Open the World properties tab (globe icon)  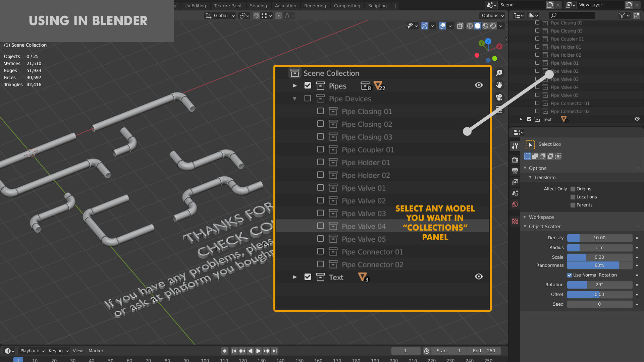[515, 204]
